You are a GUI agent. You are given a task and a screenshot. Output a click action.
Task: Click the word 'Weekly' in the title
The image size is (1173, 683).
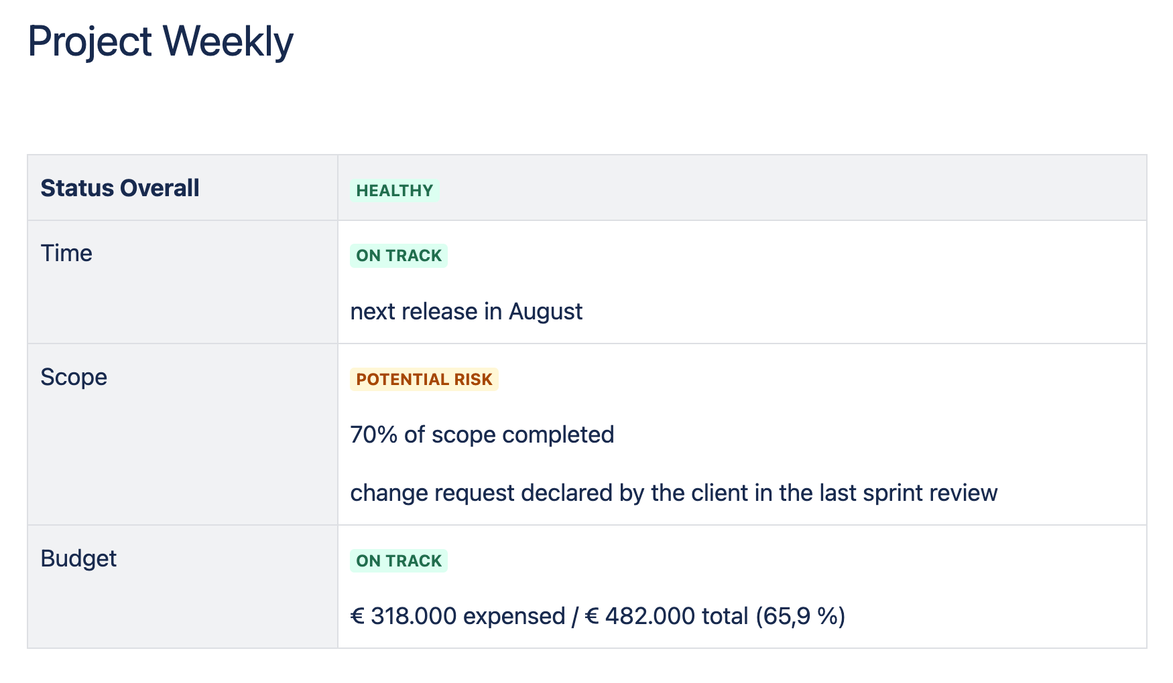click(229, 42)
